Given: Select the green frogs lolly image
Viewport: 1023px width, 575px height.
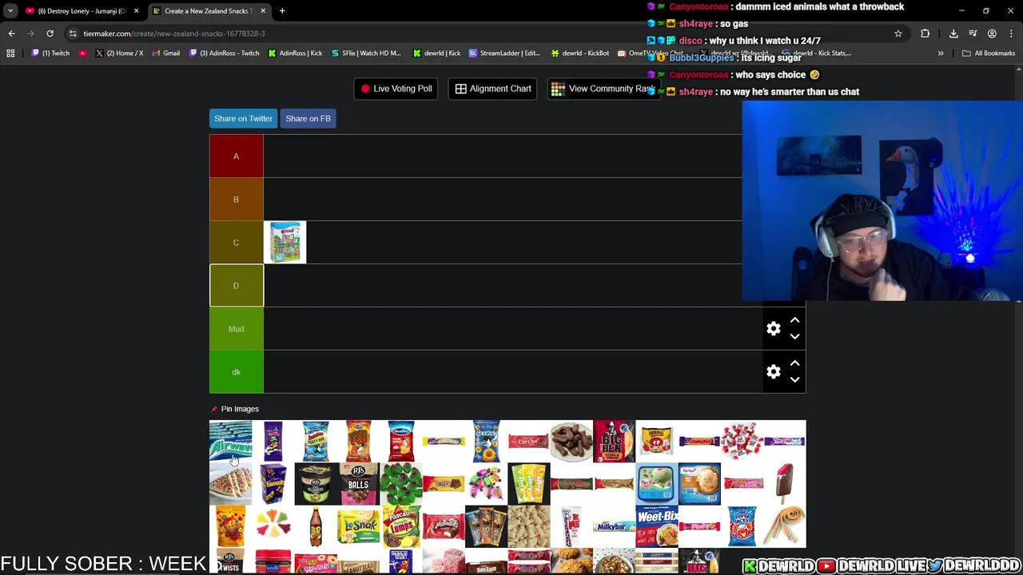Looking at the screenshot, I should (400, 484).
